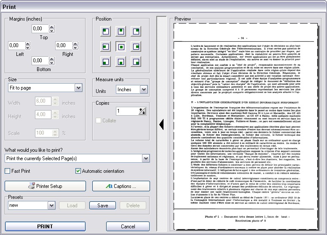This screenshot has width=327, height=235.
Task: Select the middle-left position icon
Action: pos(105,46)
